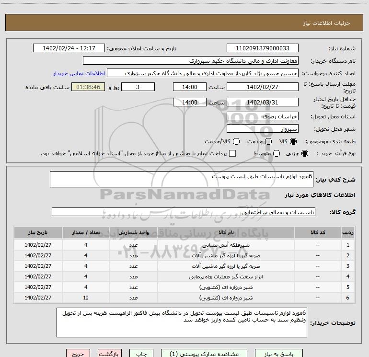Click the price validity hour 14:00 field
Image resolution: width=369 pixels, height=357 pixels.
point(190,102)
